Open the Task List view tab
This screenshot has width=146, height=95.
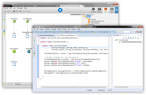click(126, 35)
